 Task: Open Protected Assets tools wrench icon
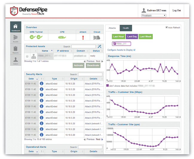point(99,46)
